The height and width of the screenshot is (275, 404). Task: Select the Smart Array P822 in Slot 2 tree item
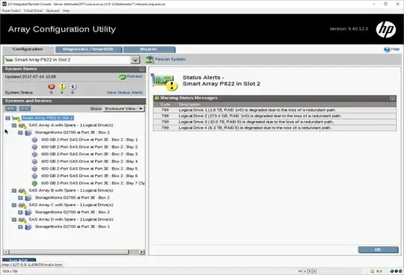point(48,118)
